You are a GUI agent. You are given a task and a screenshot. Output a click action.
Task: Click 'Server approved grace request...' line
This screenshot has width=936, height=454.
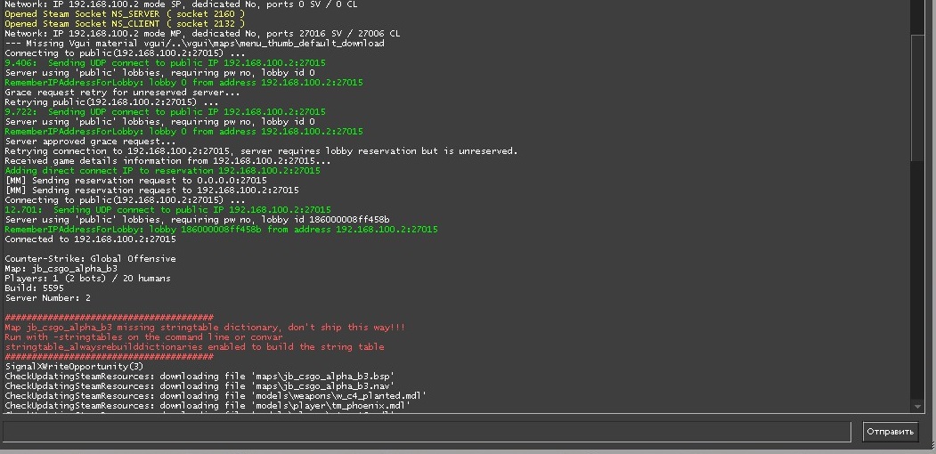pyautogui.click(x=90, y=142)
